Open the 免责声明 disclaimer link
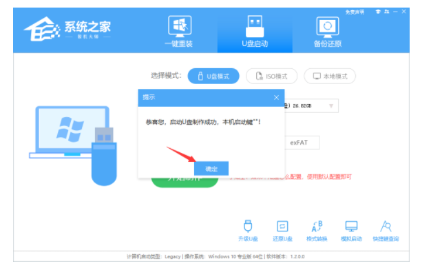This screenshot has height=268, width=431. 355,12
